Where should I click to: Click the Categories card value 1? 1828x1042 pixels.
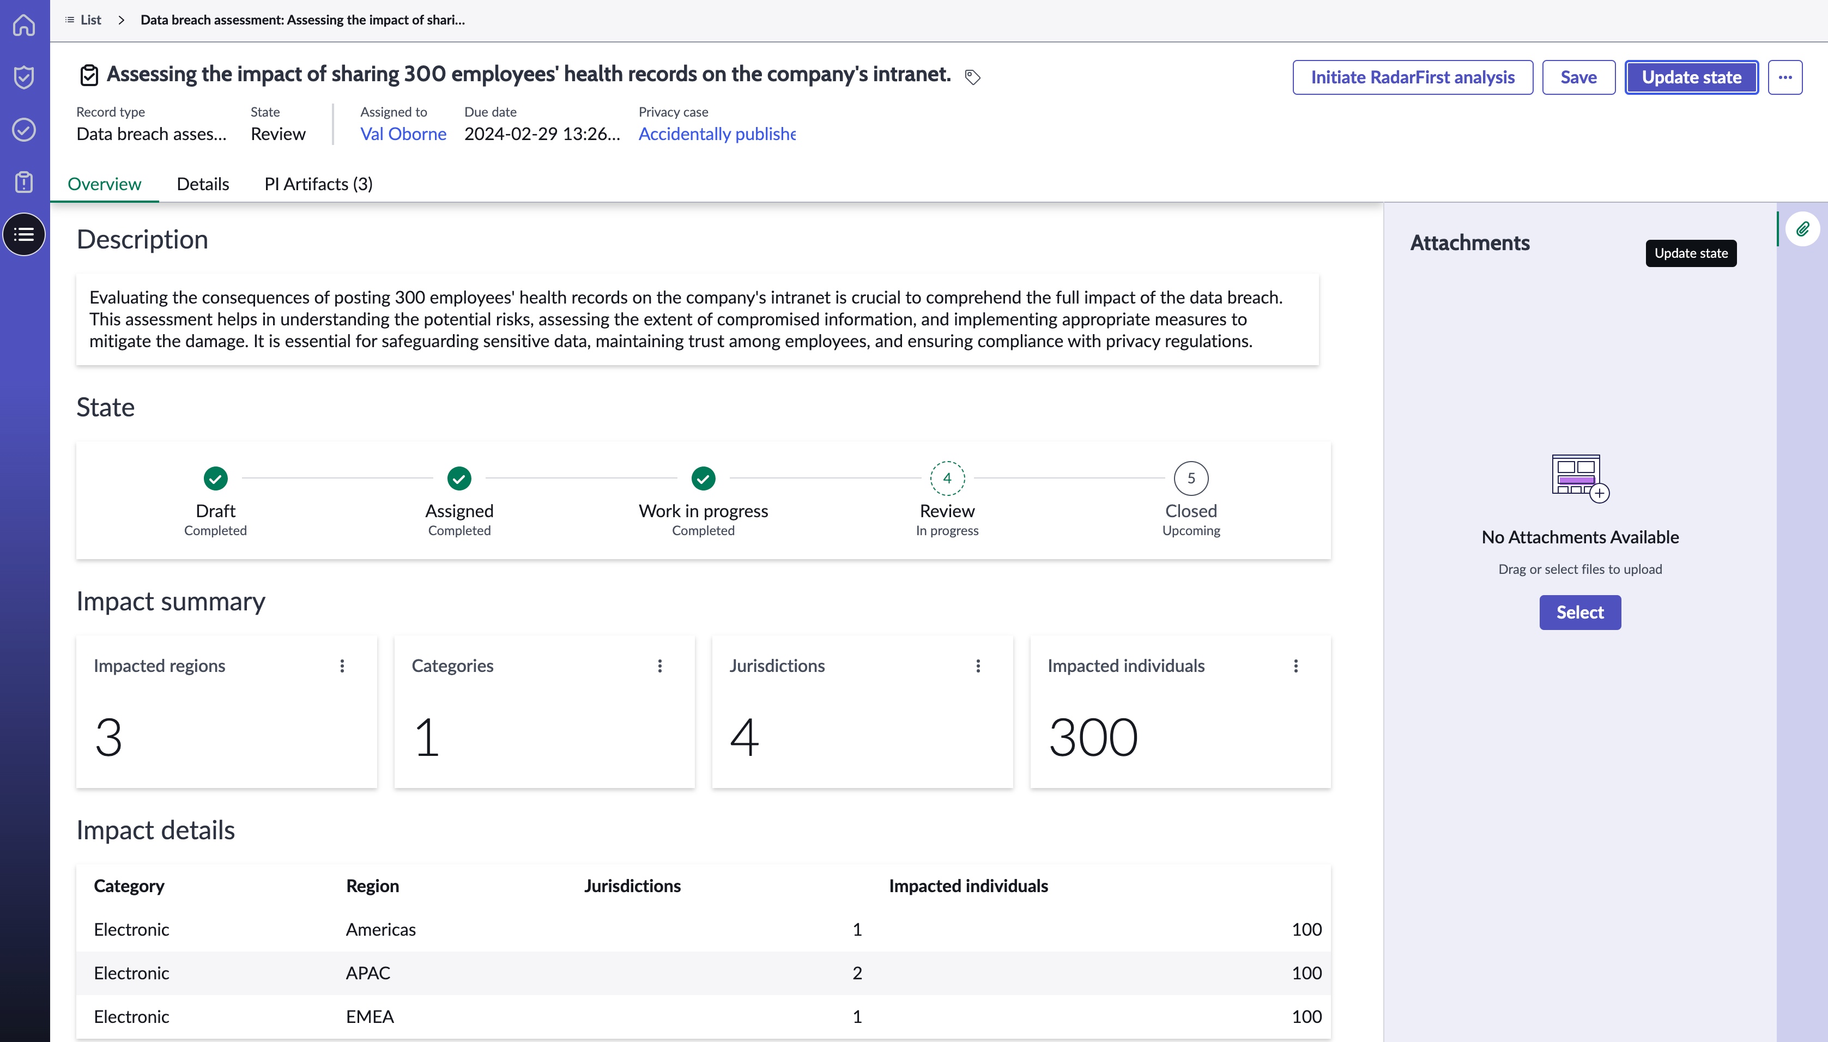[427, 737]
